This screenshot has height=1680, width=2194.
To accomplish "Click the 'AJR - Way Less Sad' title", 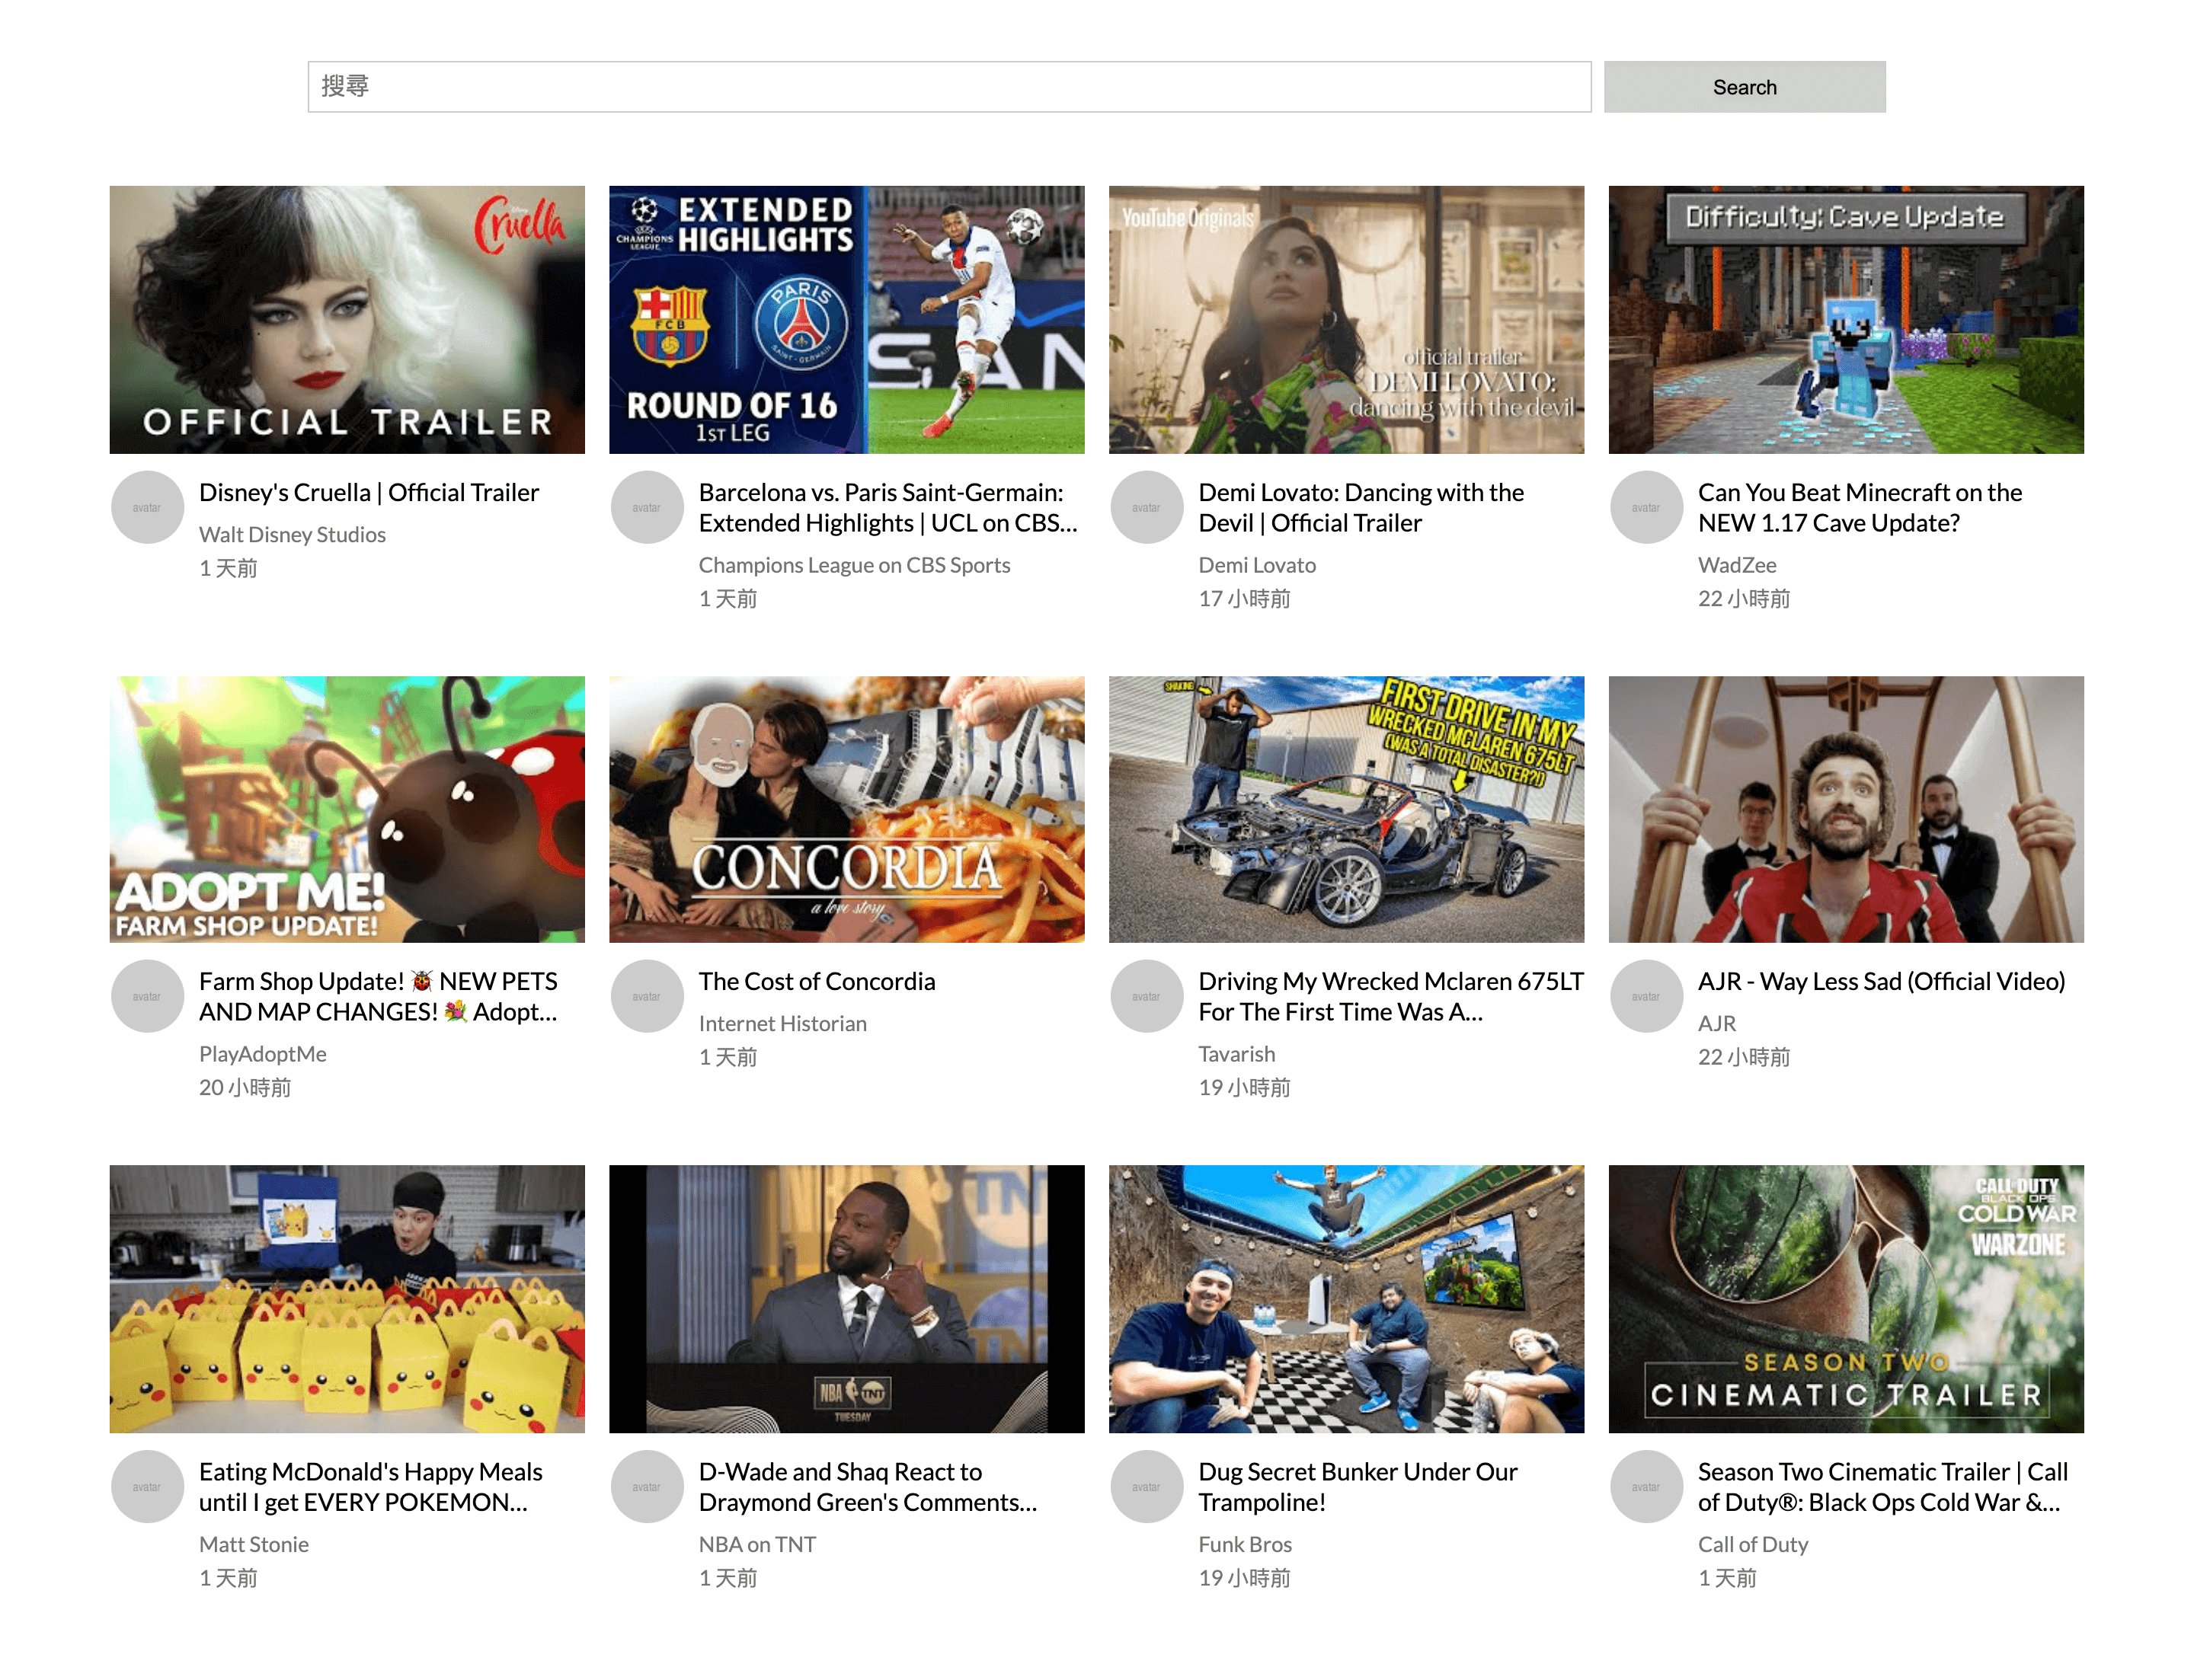I will [x=1881, y=981].
